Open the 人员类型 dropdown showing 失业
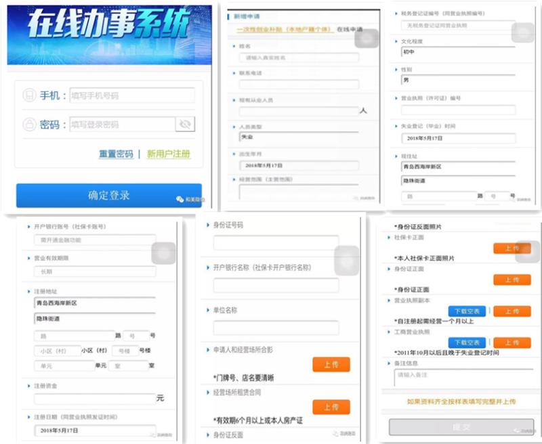Viewport: 542px width, 444px height. [x=298, y=137]
